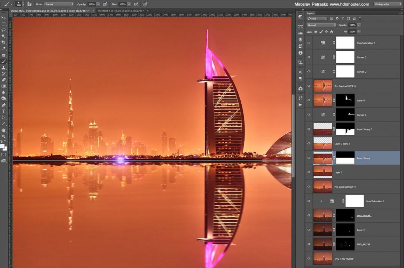Select the Gradient tool
The height and width of the screenshot is (268, 404).
(3, 86)
